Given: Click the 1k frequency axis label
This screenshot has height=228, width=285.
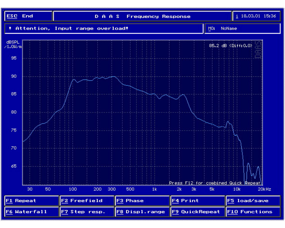Looking at the screenshot, I should coord(154,189).
